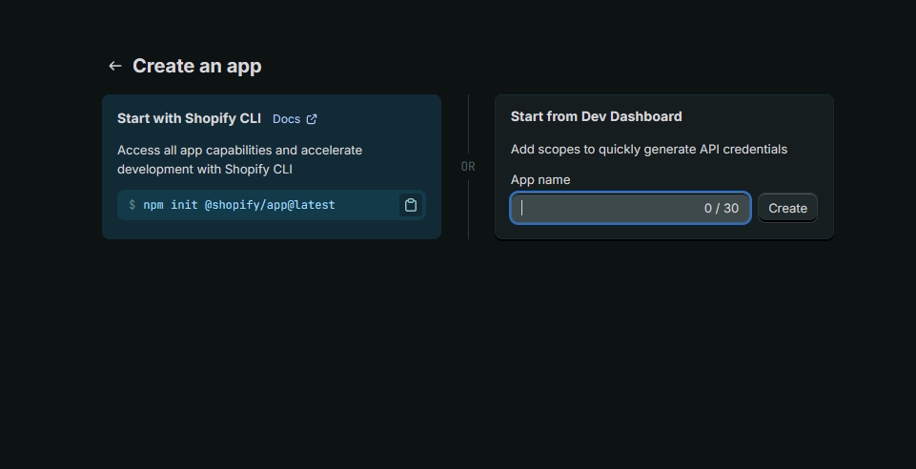Click the "Create an app" page heading
The width and height of the screenshot is (916, 469).
(196, 66)
